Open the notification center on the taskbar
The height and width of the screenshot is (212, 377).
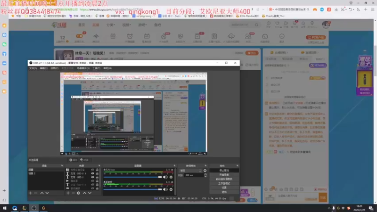[x=371, y=208]
